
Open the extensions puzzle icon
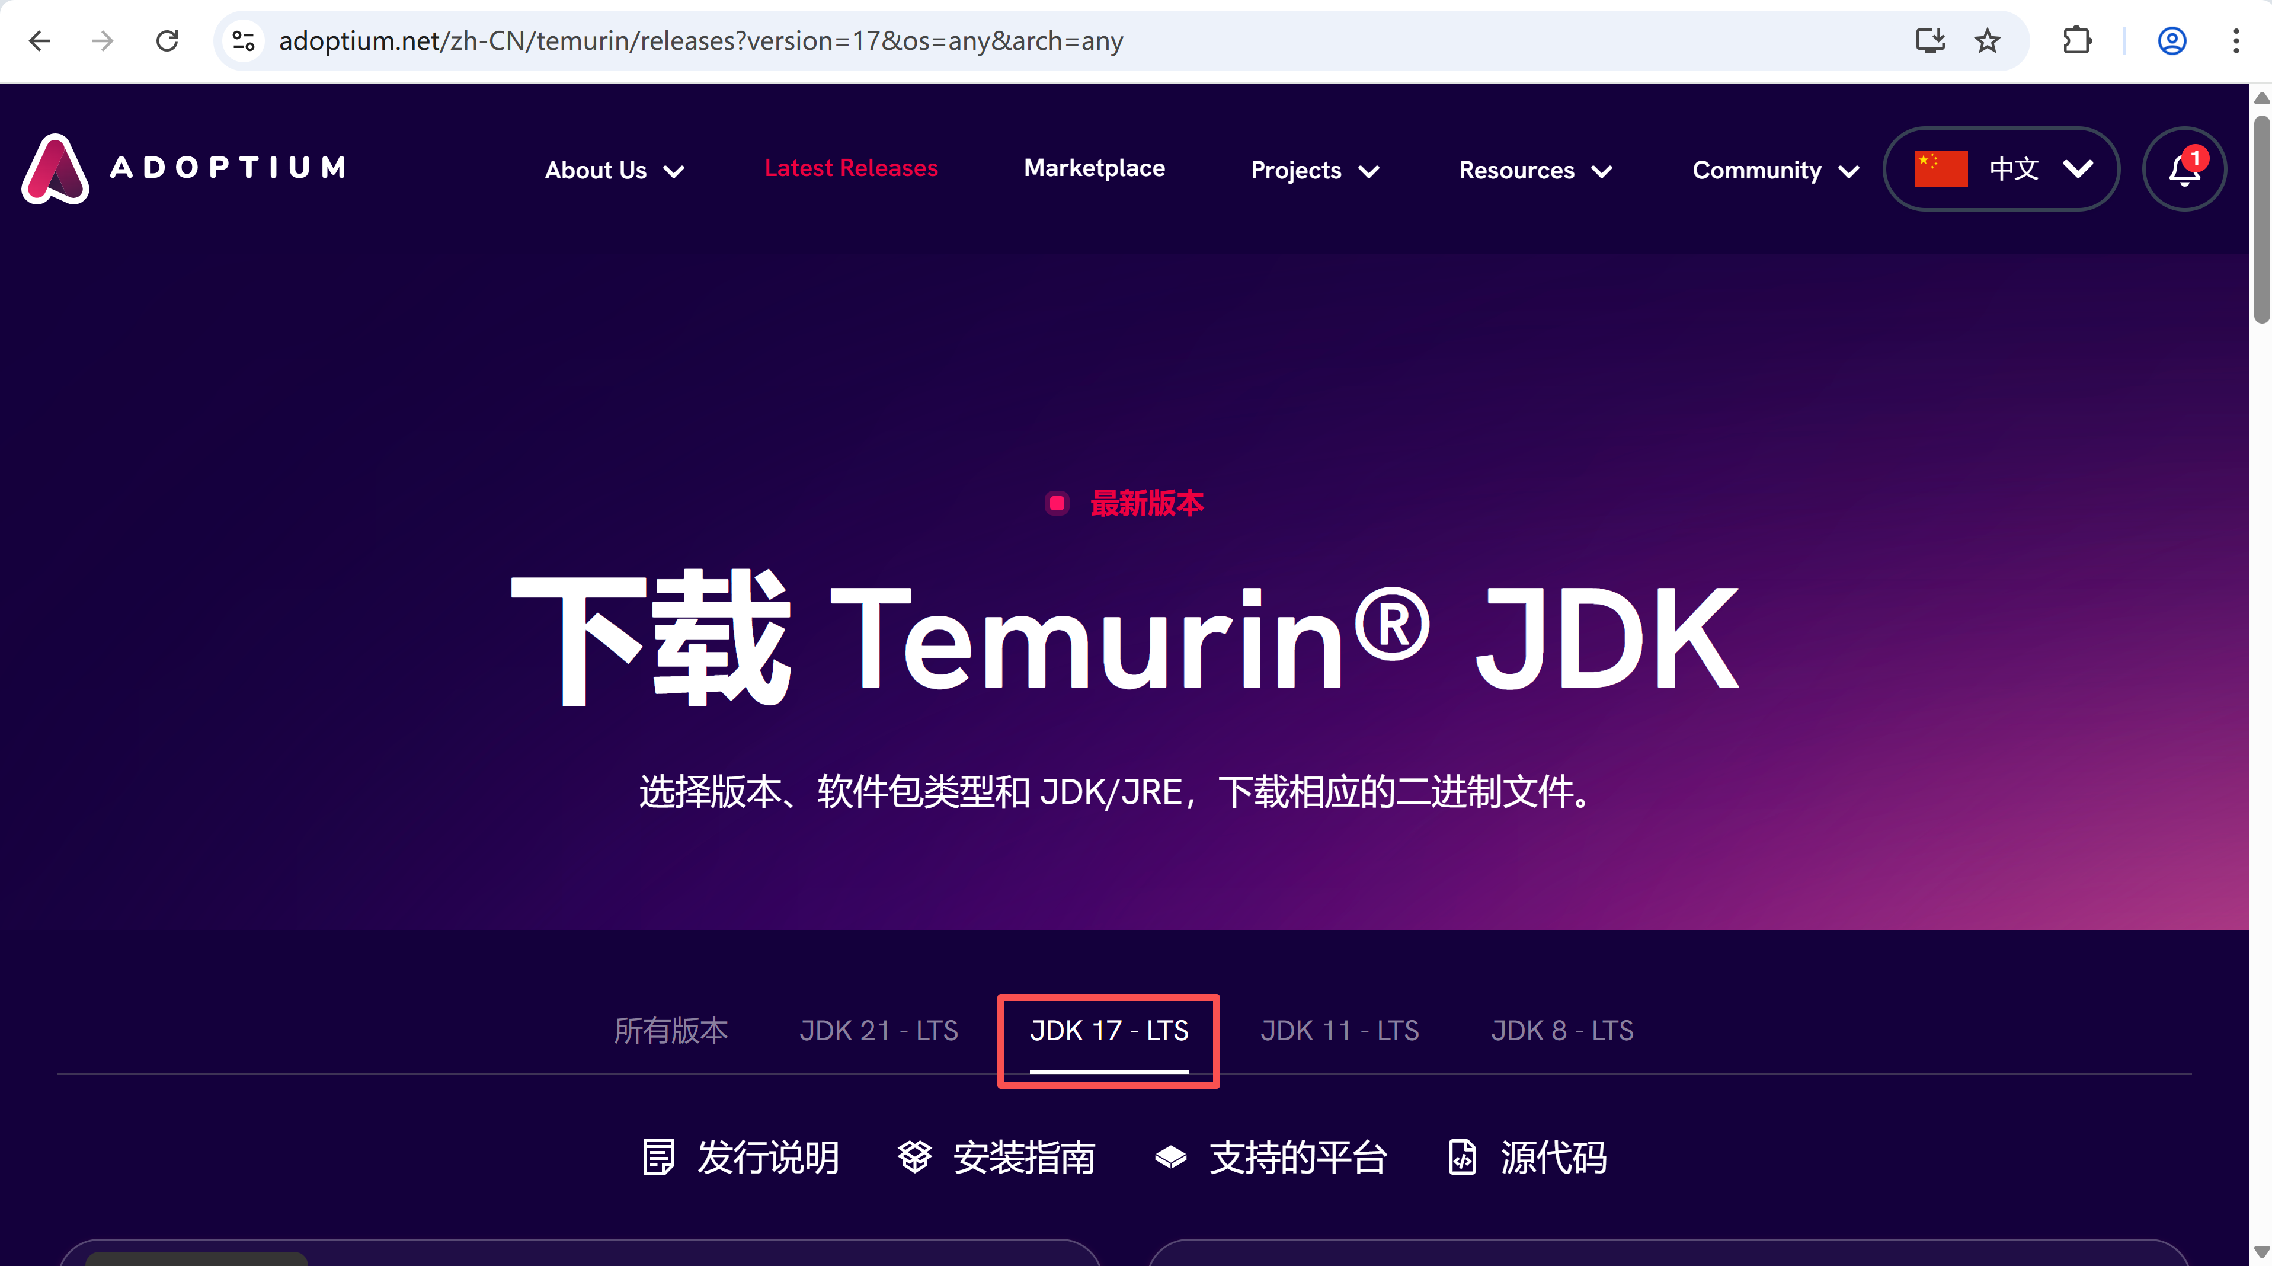click(2077, 40)
